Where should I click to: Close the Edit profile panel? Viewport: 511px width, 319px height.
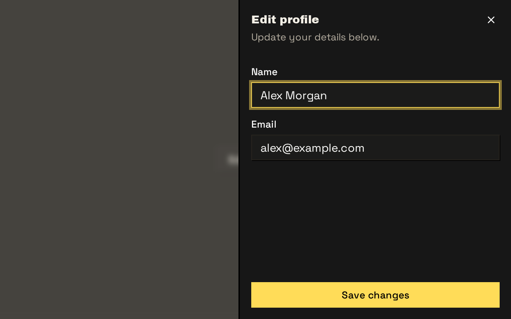[491, 20]
